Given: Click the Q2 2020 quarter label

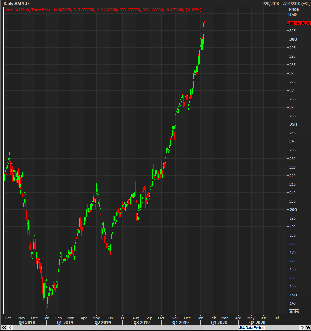Looking at the screenshot, I should point(257,323).
